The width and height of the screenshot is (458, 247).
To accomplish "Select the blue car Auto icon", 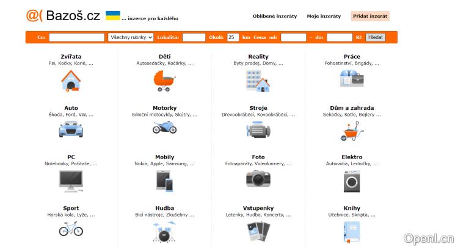I will (x=71, y=129).
